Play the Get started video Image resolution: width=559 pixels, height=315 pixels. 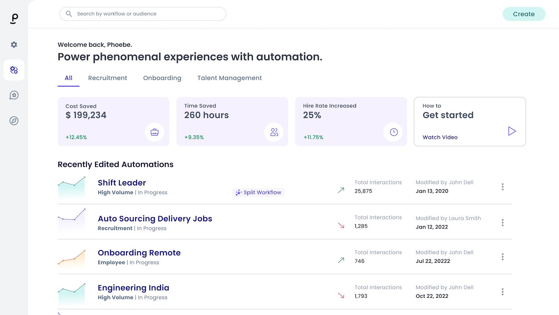(512, 131)
